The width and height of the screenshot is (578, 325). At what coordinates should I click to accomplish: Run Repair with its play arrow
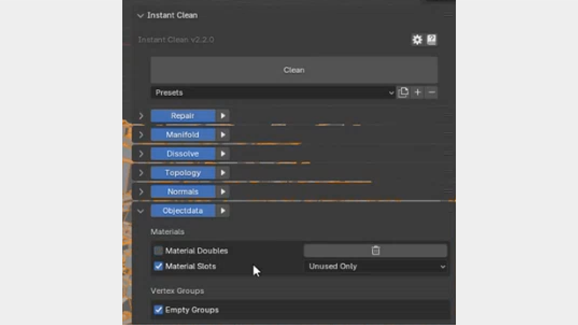(223, 116)
